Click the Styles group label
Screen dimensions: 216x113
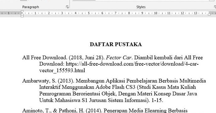[x=141, y=7]
